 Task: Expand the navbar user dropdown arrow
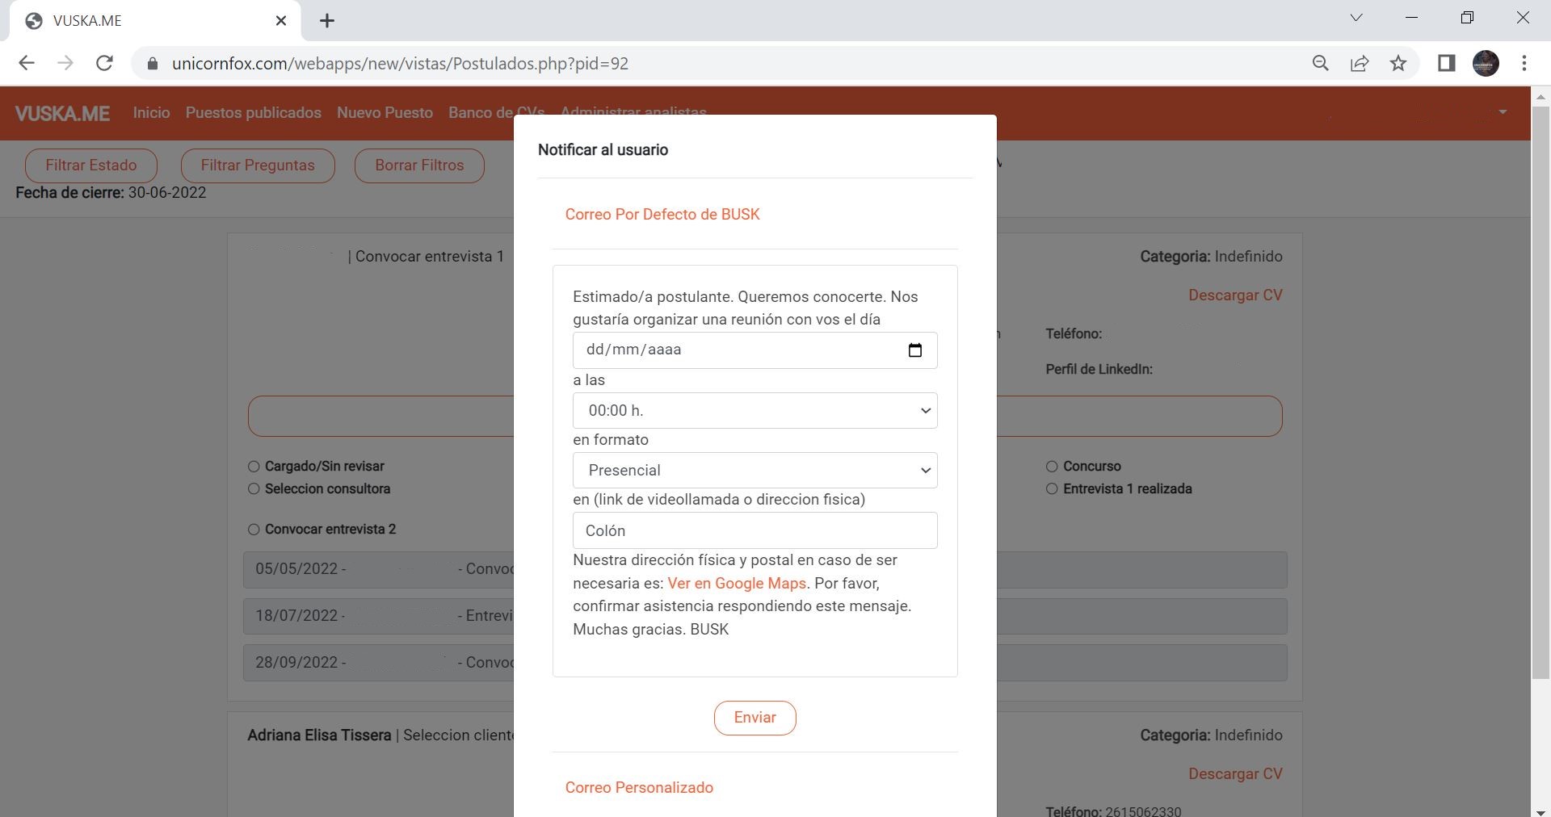[1503, 112]
